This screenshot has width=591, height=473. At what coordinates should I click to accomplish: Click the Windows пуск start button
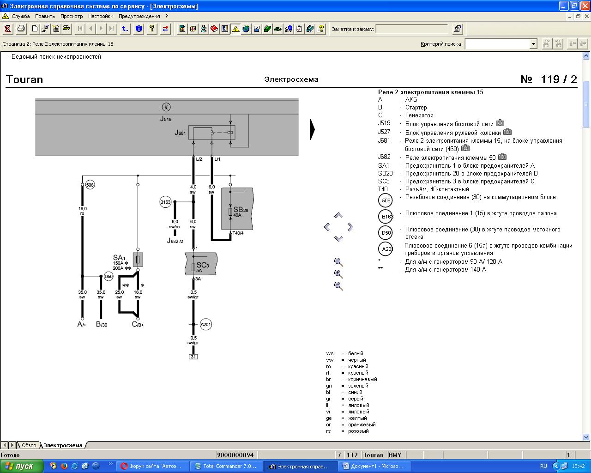click(x=22, y=466)
